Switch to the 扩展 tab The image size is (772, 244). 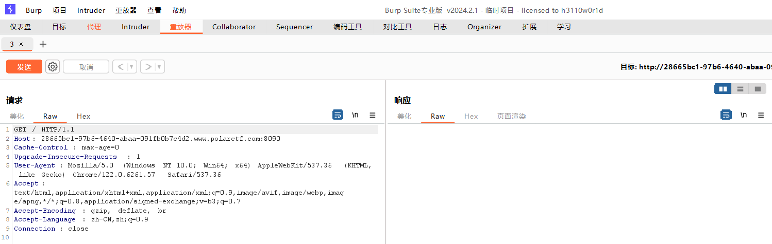[x=529, y=27]
